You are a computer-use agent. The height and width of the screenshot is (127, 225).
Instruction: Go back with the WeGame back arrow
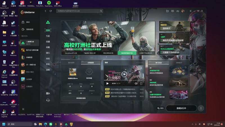[x=46, y=11]
